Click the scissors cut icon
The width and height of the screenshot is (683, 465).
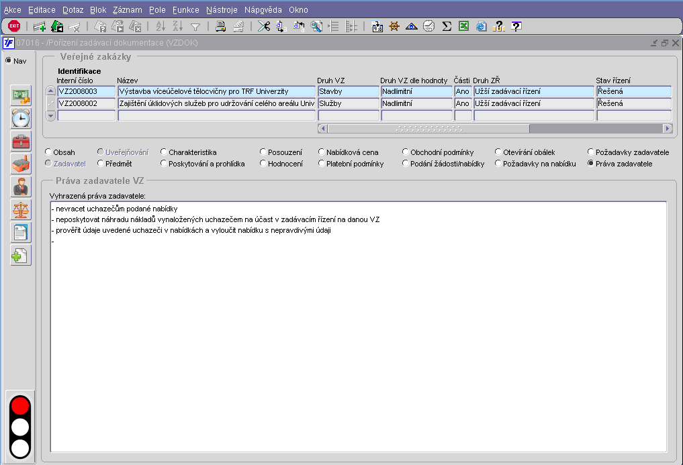click(263, 26)
